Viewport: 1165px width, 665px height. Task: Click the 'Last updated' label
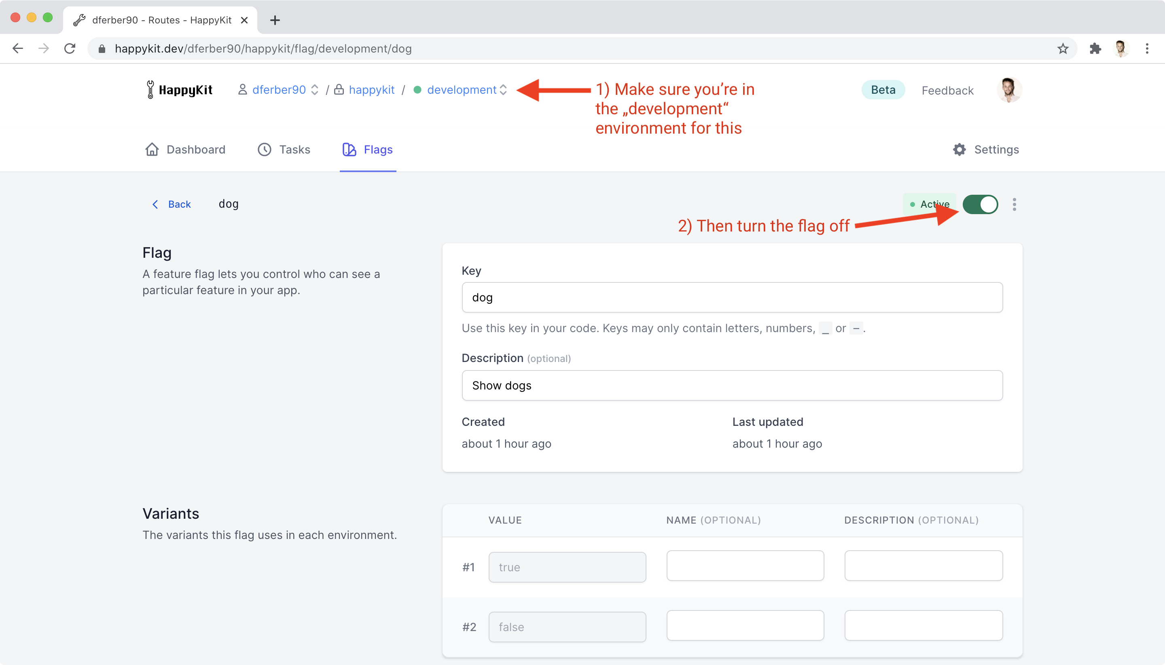pyautogui.click(x=768, y=421)
